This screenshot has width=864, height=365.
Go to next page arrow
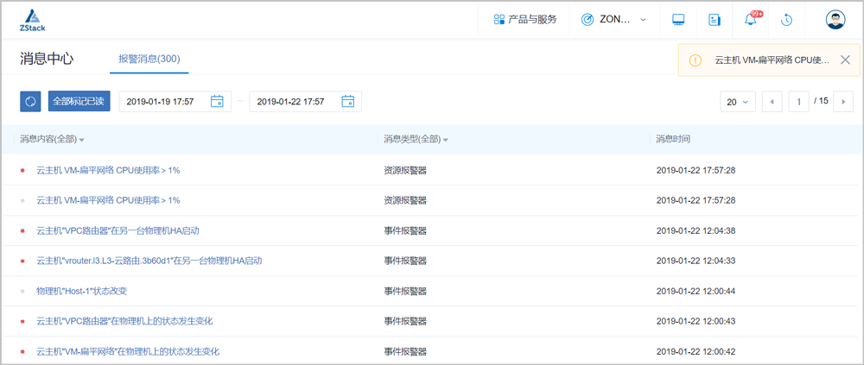coord(845,102)
